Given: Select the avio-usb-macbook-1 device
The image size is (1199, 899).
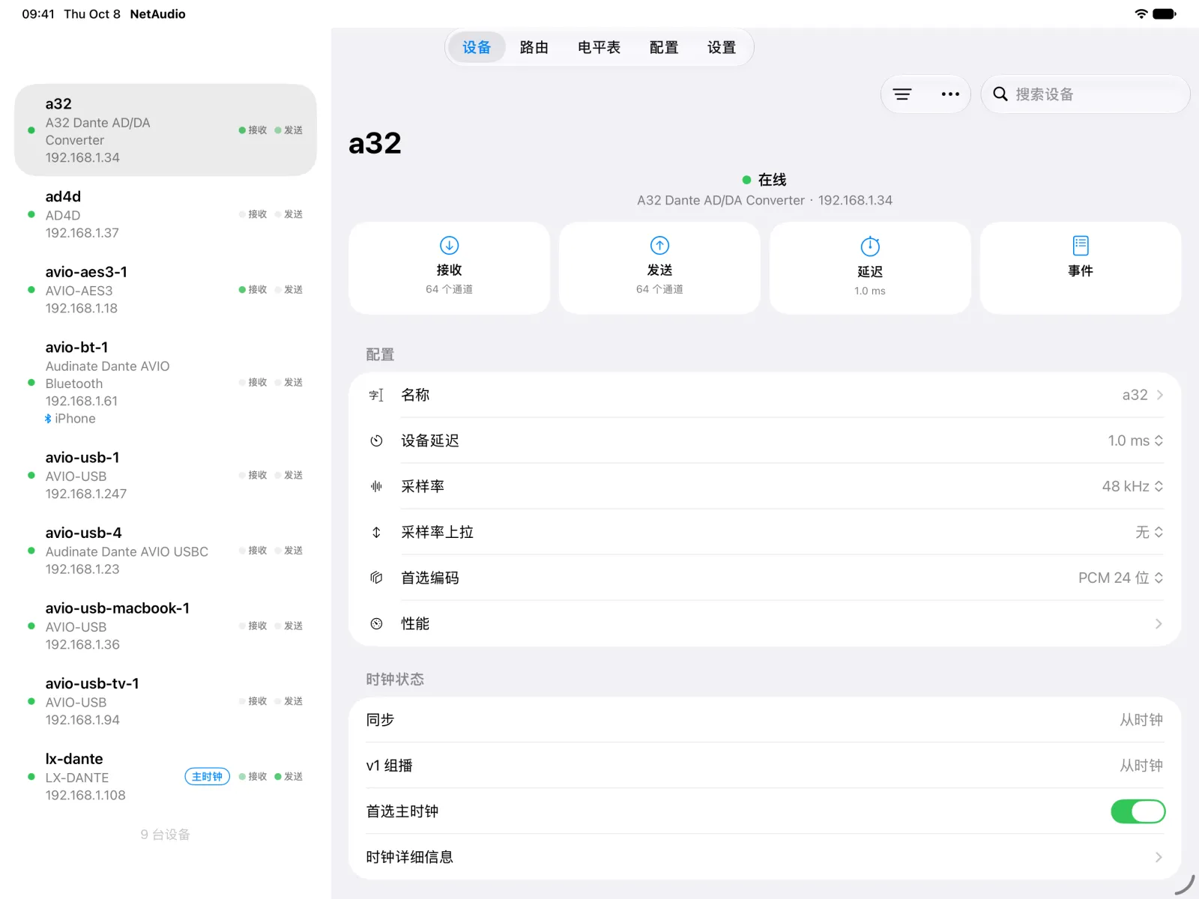Looking at the screenshot, I should (166, 626).
